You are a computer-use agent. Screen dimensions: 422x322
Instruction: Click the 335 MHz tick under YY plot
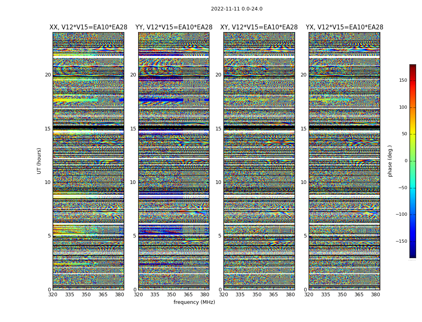point(155,295)
